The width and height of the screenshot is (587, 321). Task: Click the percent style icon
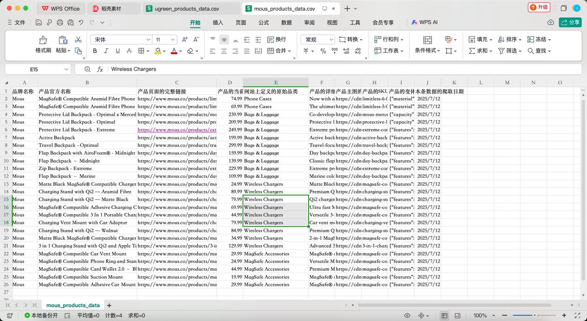point(323,51)
